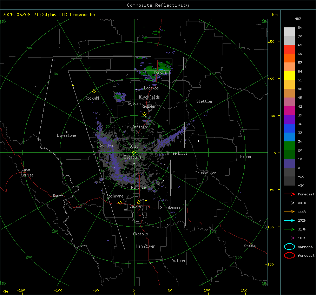Click the Calgary city label
Screen dimensions: 316x295
point(137,206)
